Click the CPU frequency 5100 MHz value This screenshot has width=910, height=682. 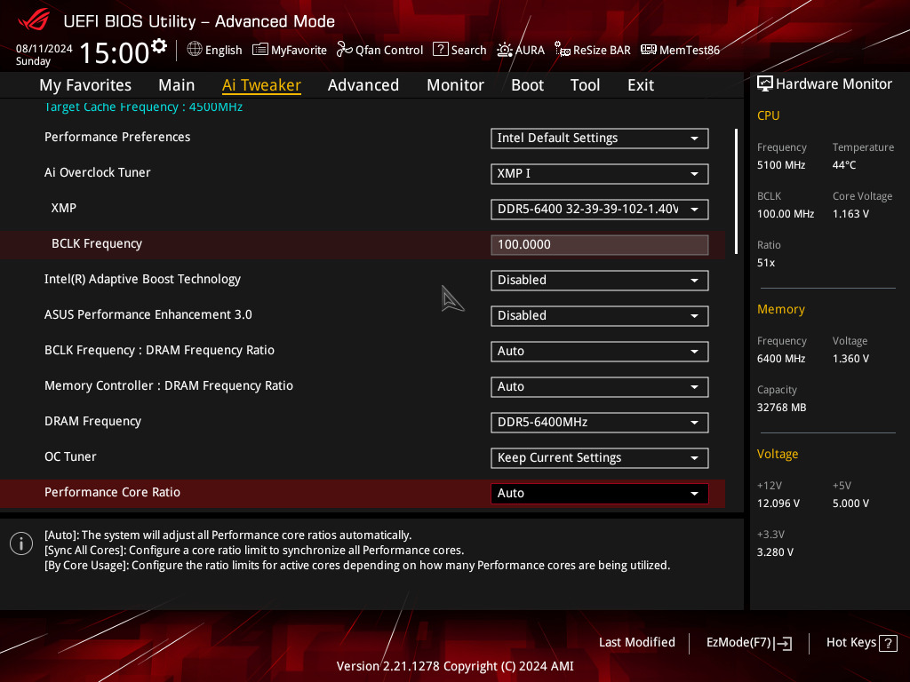click(x=780, y=164)
